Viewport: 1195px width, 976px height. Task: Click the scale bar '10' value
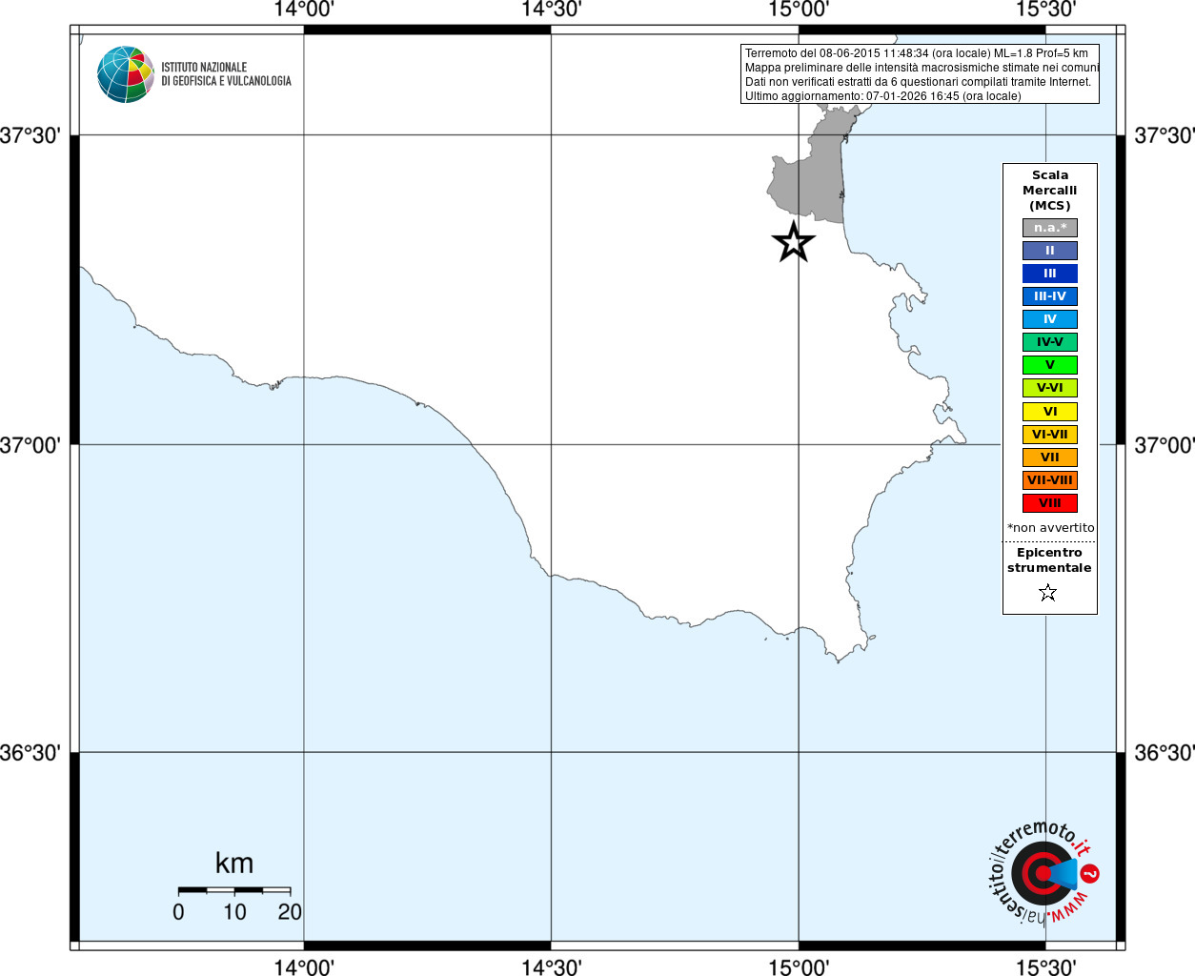234,912
